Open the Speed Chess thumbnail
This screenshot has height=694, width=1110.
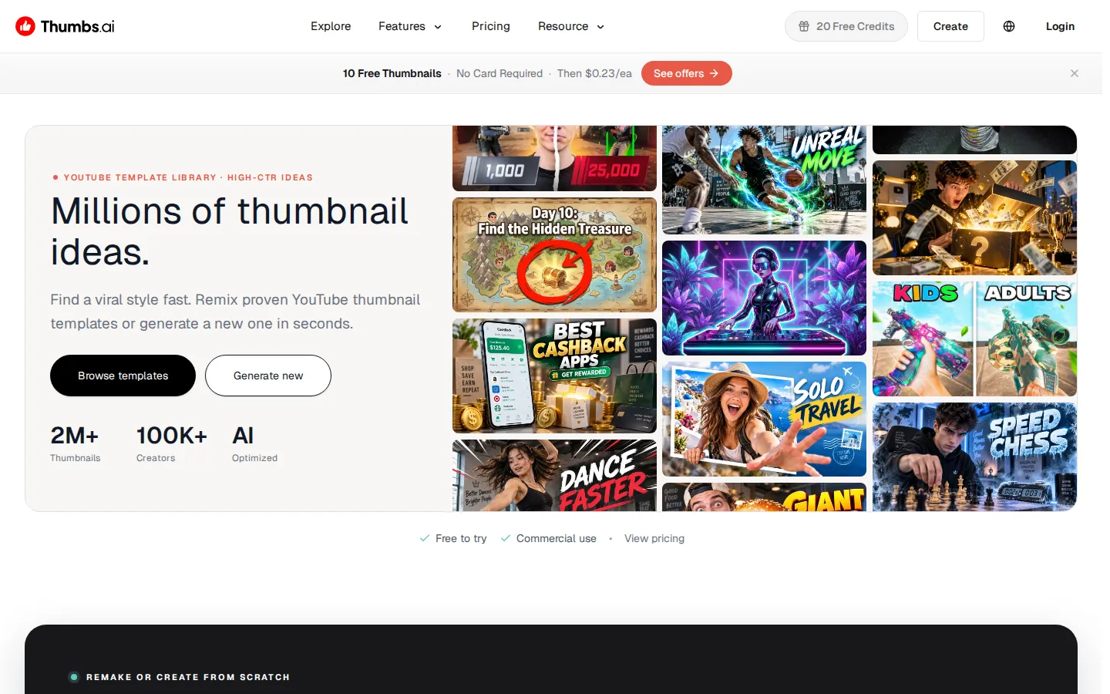974,456
